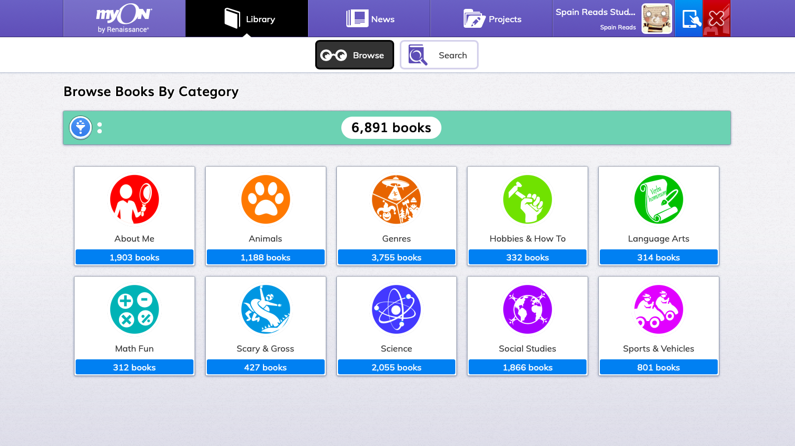The height and width of the screenshot is (446, 795).
Task: Click the Social Studies globe icon
Action: tap(528, 309)
